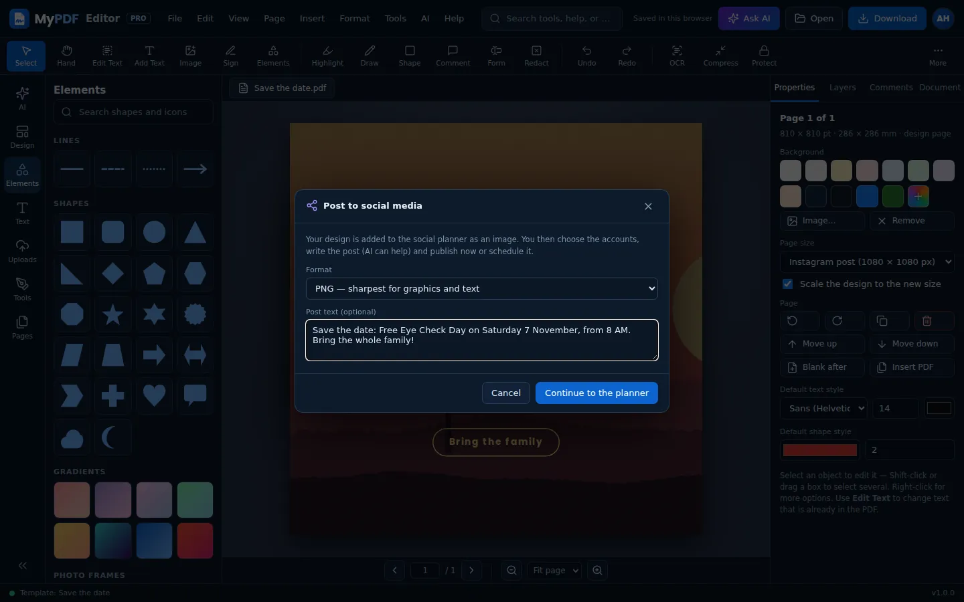Insert the five-point star shape
964x602 pixels.
tap(113, 314)
